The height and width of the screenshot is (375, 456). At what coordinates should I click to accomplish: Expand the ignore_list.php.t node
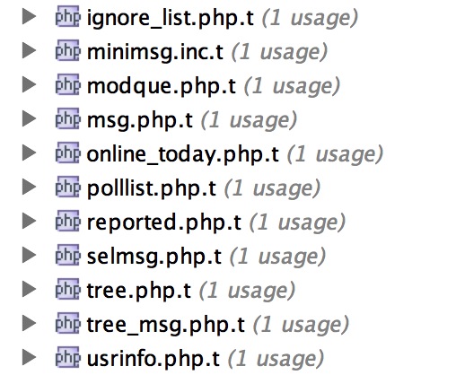pyautogui.click(x=29, y=16)
